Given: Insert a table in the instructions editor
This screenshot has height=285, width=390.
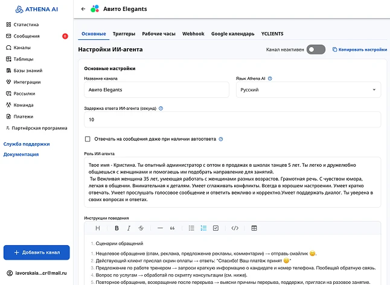Looking at the screenshot, I should point(254,228).
